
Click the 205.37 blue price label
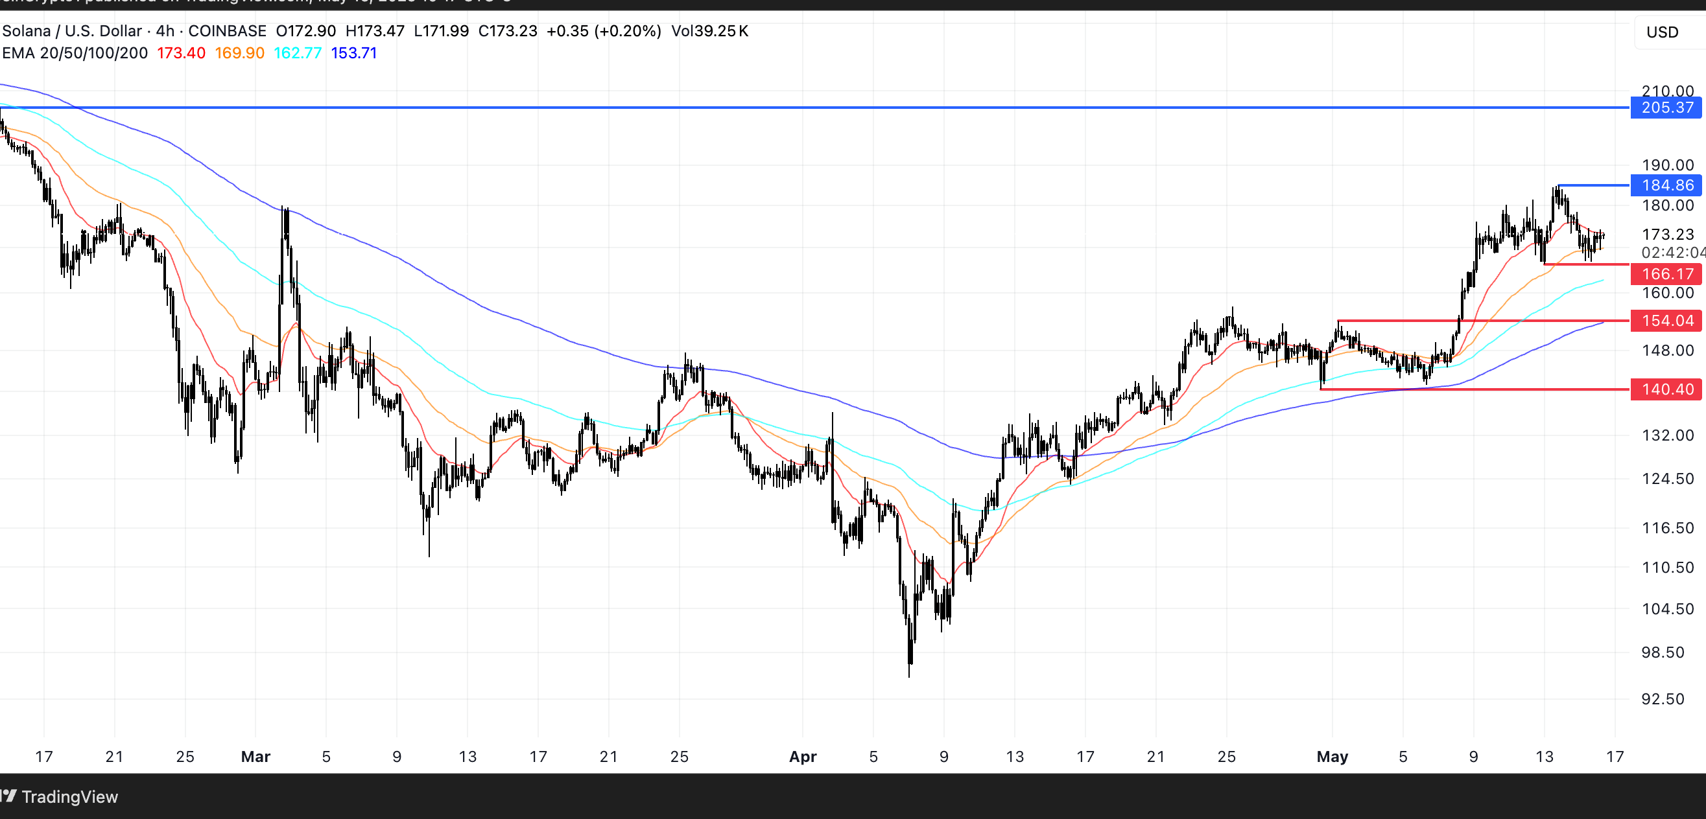1666,108
